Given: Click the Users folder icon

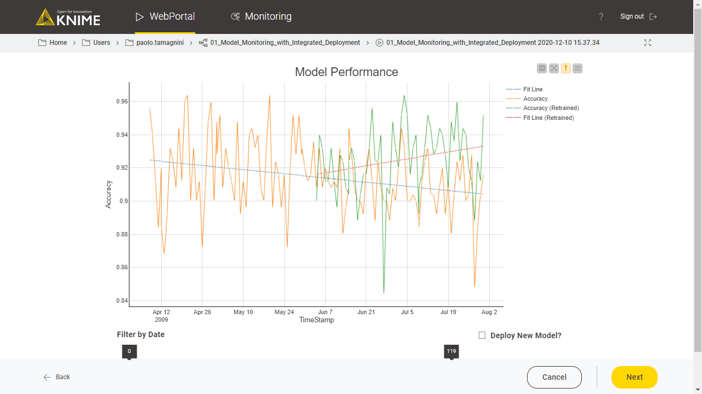Looking at the screenshot, I should (x=86, y=43).
